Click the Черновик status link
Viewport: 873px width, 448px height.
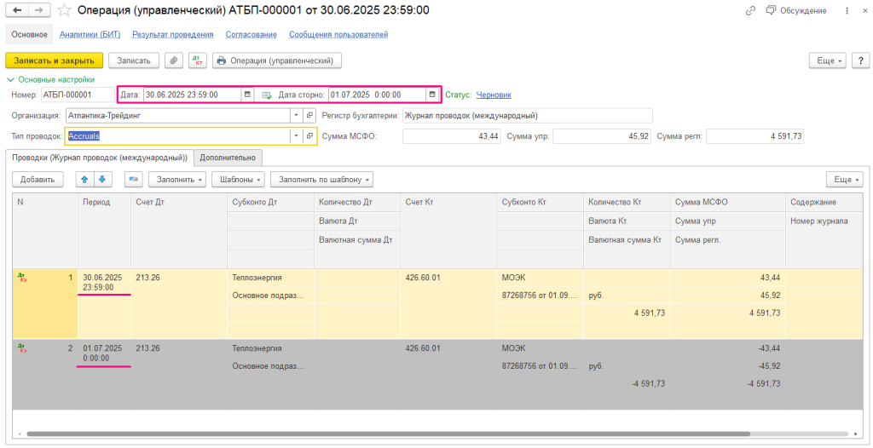(x=494, y=95)
